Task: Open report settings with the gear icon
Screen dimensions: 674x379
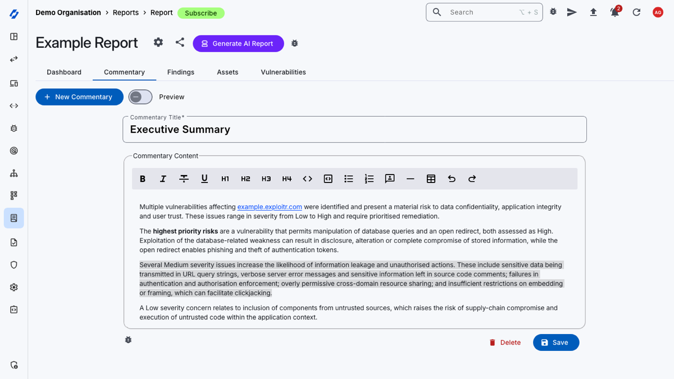Action: click(158, 42)
